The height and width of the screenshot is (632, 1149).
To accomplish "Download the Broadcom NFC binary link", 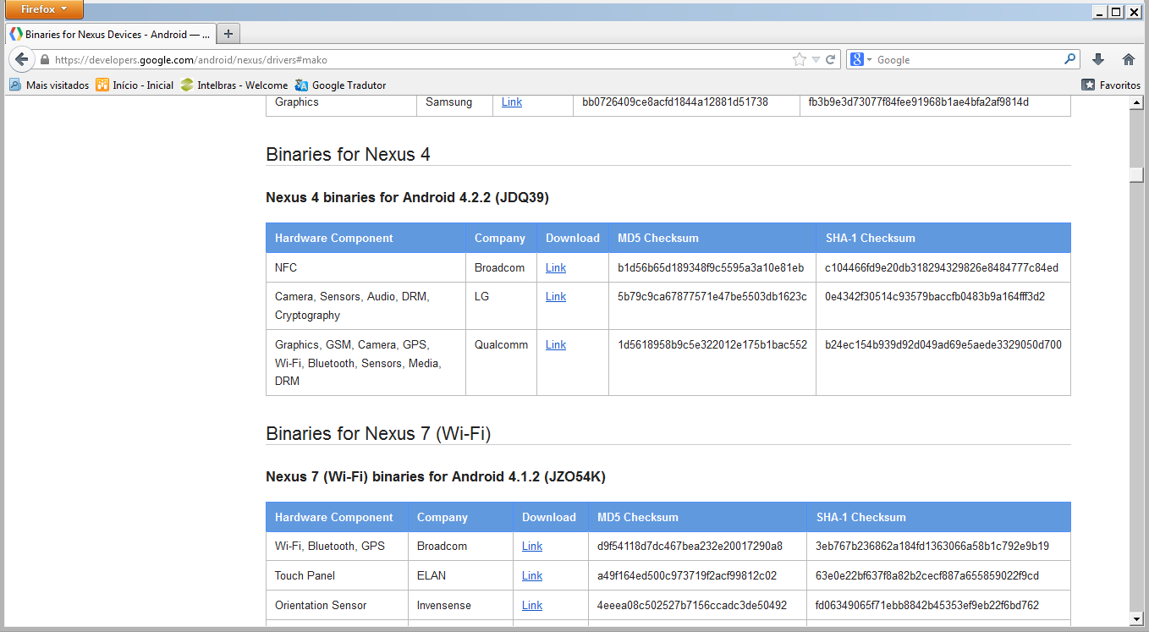I will tap(556, 267).
